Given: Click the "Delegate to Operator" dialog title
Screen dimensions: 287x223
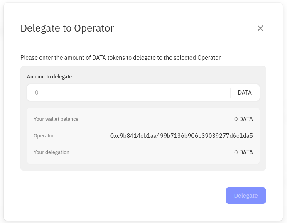Looking at the screenshot, I should [x=67, y=28].
